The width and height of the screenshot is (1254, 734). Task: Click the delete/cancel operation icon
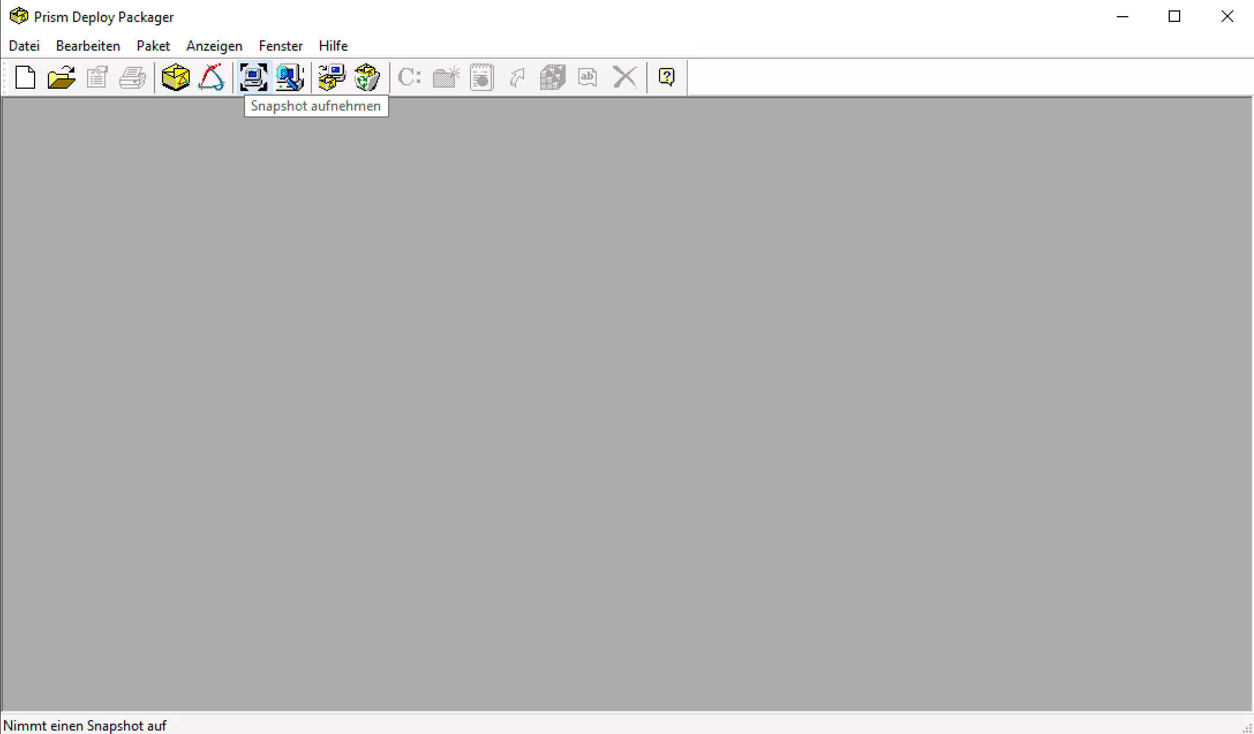pyautogui.click(x=625, y=77)
